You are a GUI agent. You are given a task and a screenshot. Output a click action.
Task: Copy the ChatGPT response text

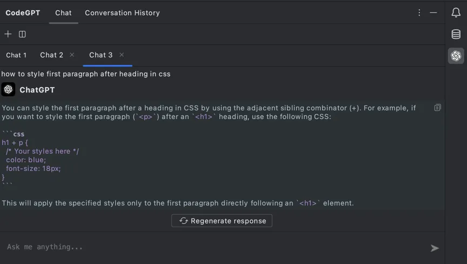tap(437, 108)
